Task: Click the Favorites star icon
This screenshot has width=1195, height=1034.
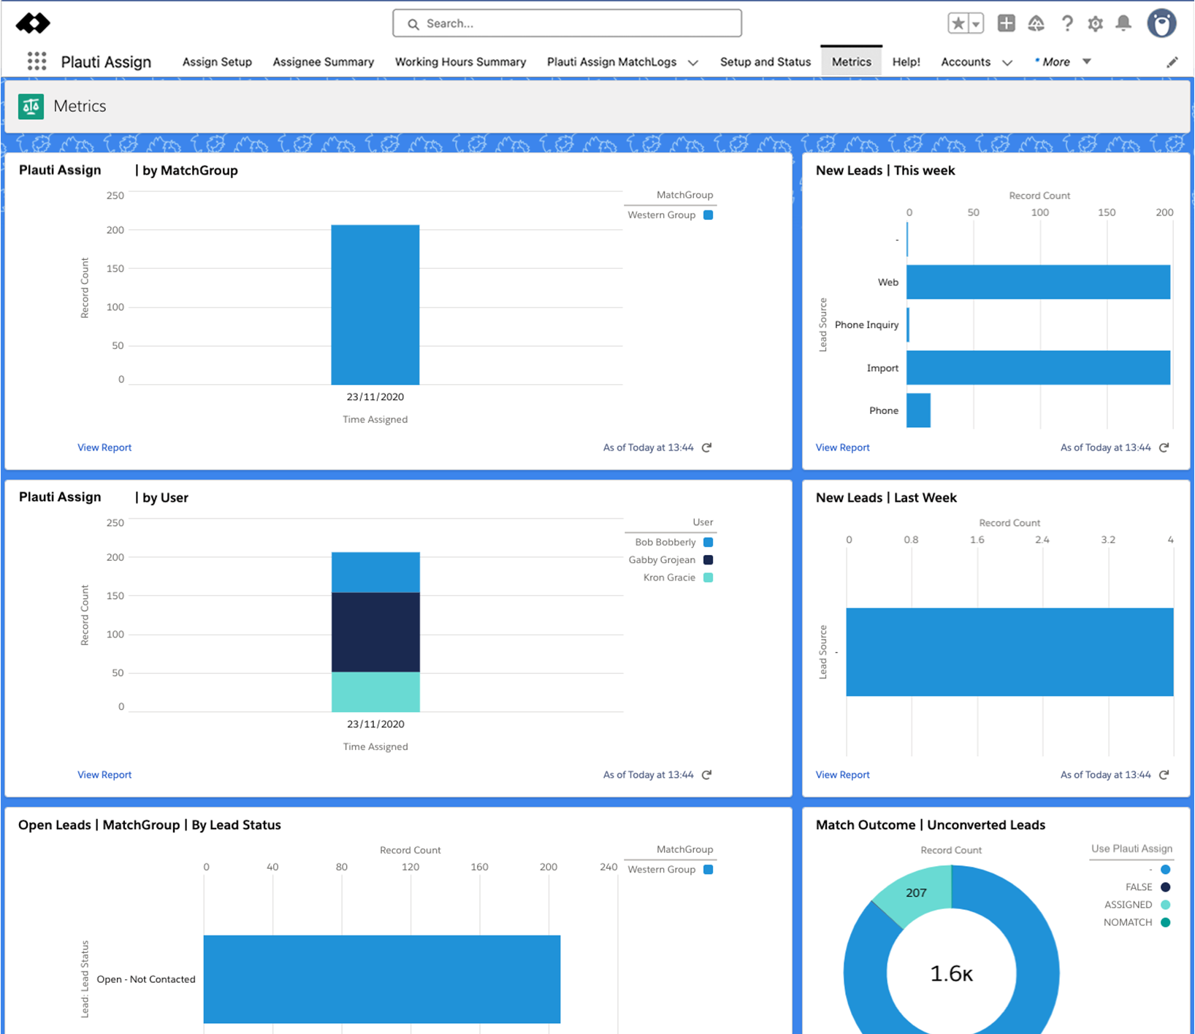Action: (958, 23)
